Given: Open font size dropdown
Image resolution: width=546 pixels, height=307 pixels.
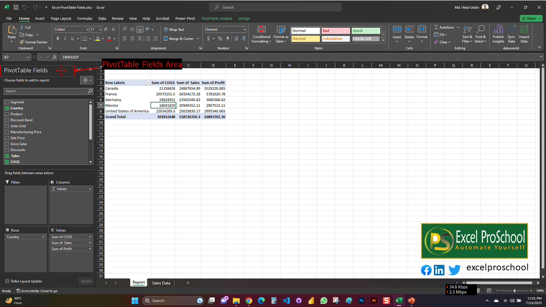Looking at the screenshot, I should tap(101, 29).
